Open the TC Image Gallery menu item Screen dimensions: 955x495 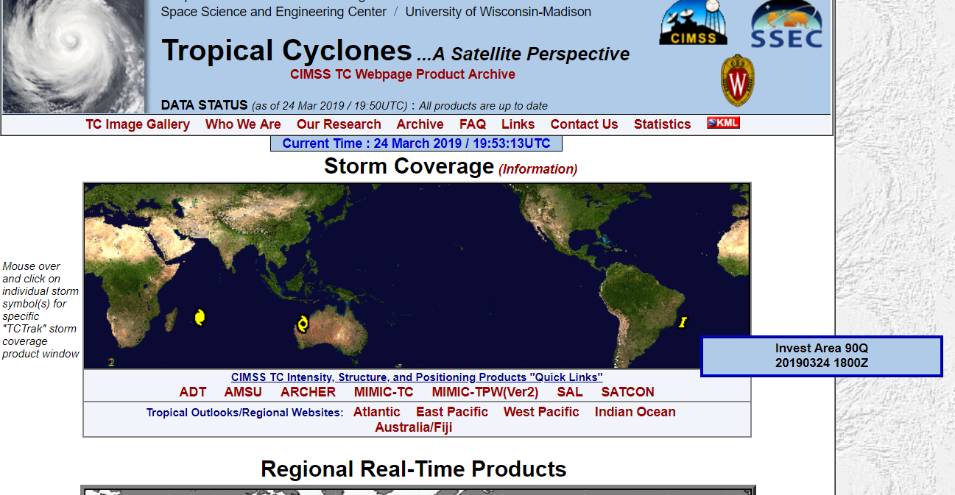click(138, 124)
